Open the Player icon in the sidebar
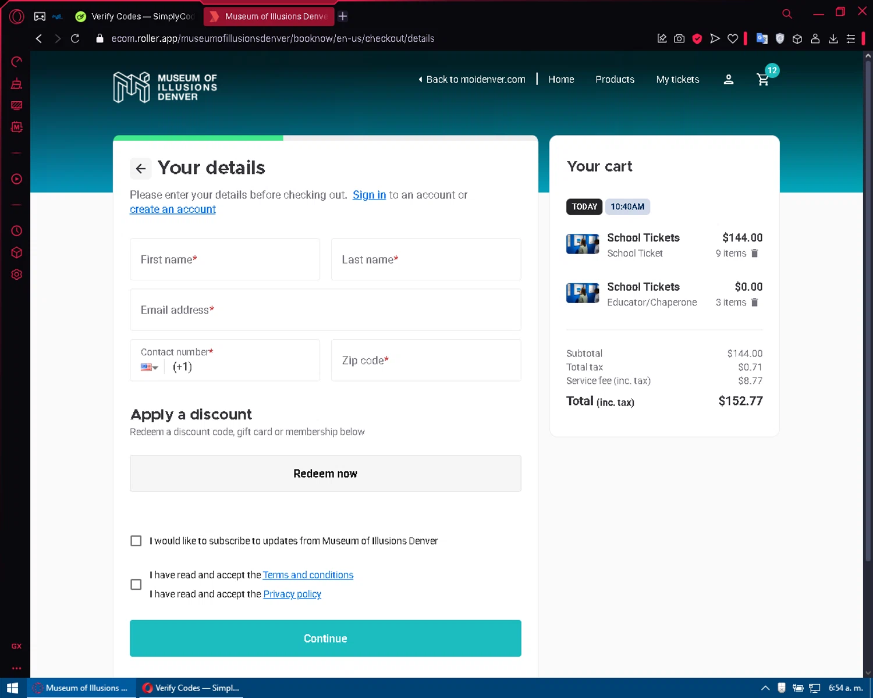This screenshot has width=873, height=698. tap(16, 179)
